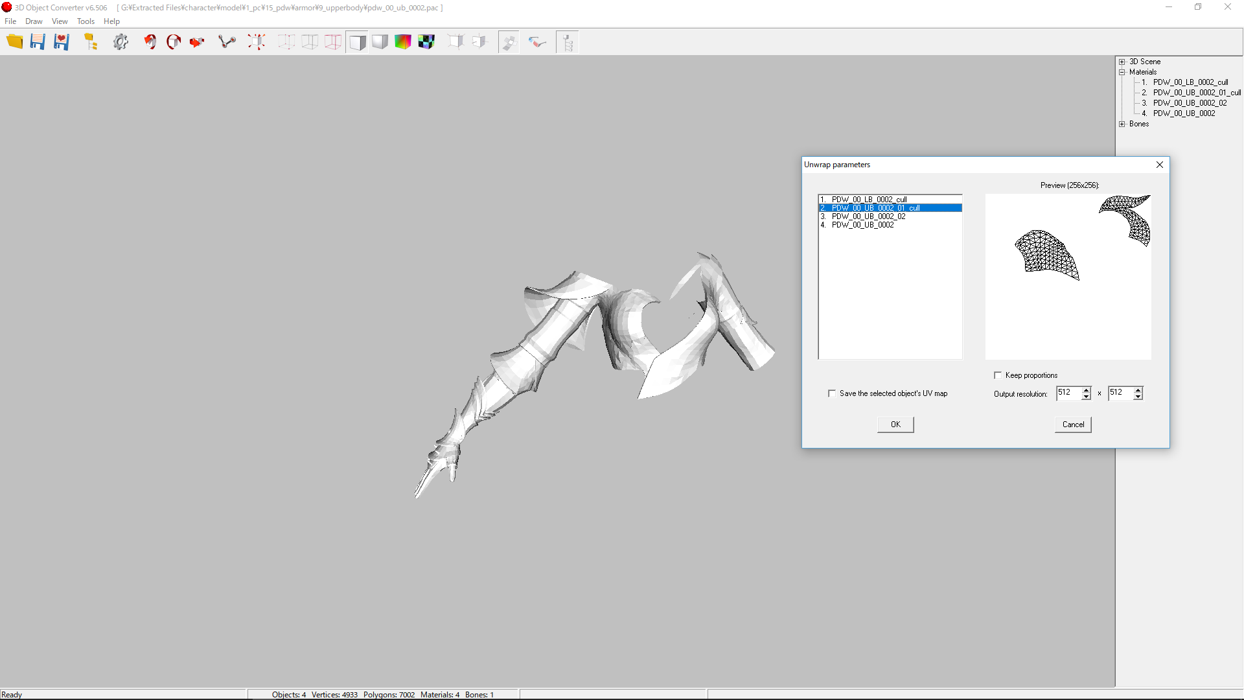1244x700 pixels.
Task: Check Save the selected object's UV map
Action: 832,393
